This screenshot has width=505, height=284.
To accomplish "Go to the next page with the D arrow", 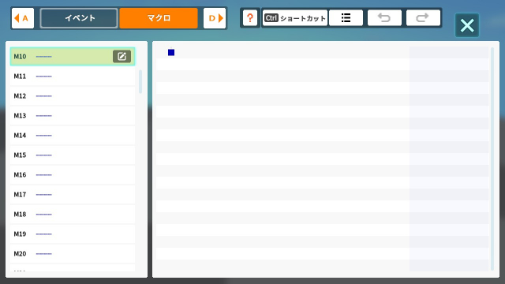I will 215,18.
